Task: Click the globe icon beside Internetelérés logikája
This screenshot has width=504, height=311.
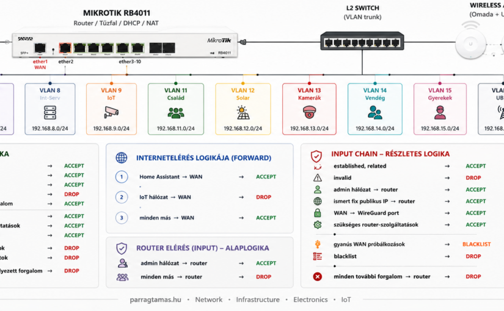Action: (x=122, y=157)
